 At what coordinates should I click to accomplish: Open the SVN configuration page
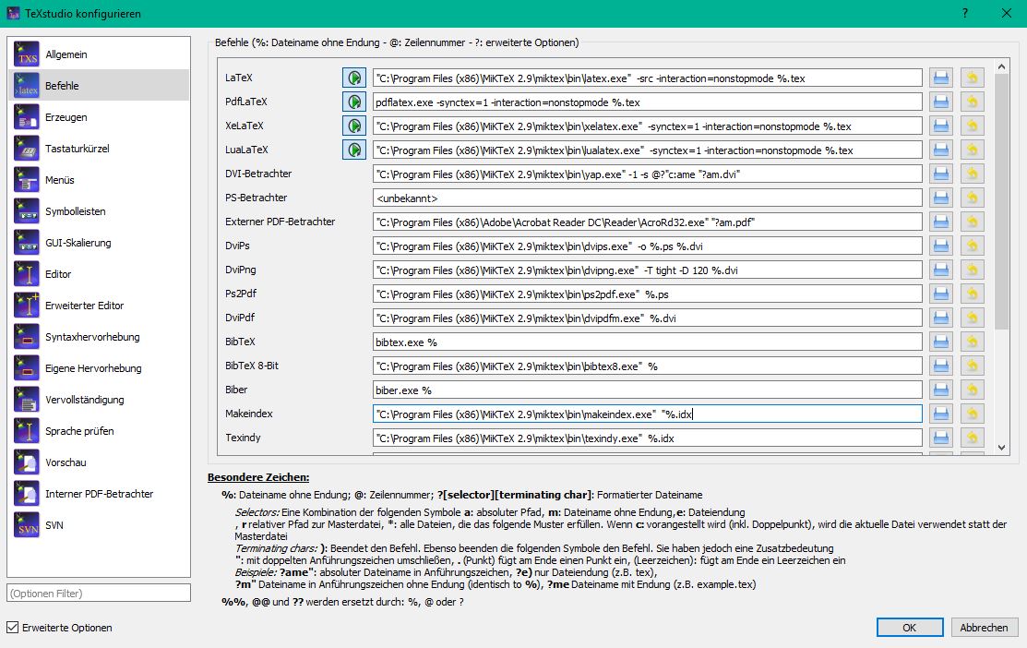tap(99, 526)
